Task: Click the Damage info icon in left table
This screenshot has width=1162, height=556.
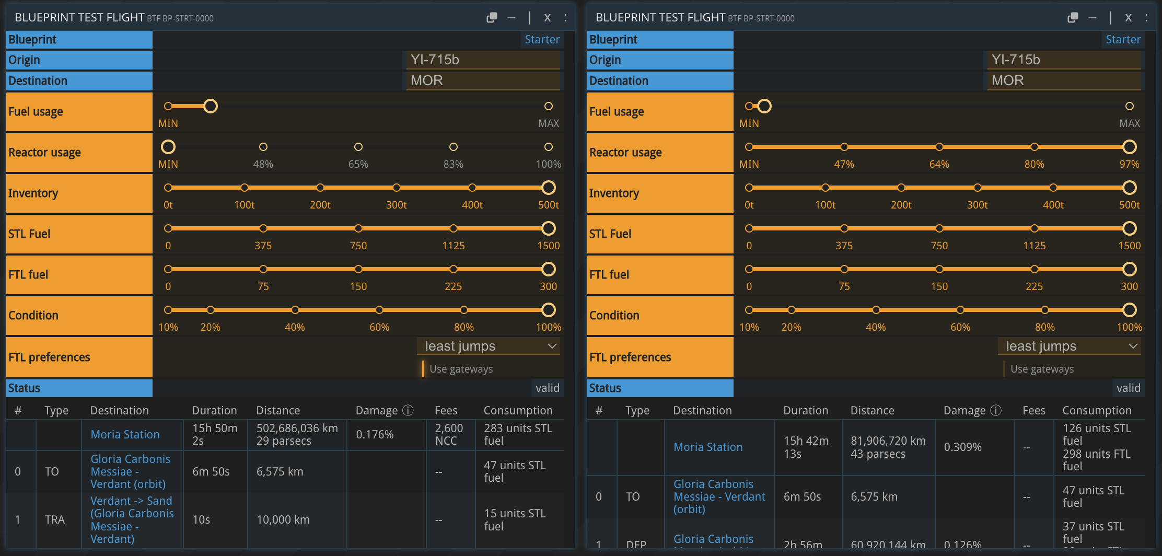Action: [409, 410]
